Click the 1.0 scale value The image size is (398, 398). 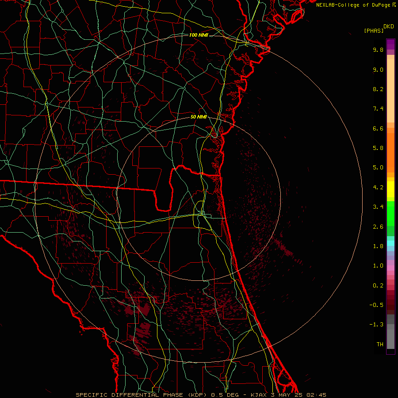378,266
